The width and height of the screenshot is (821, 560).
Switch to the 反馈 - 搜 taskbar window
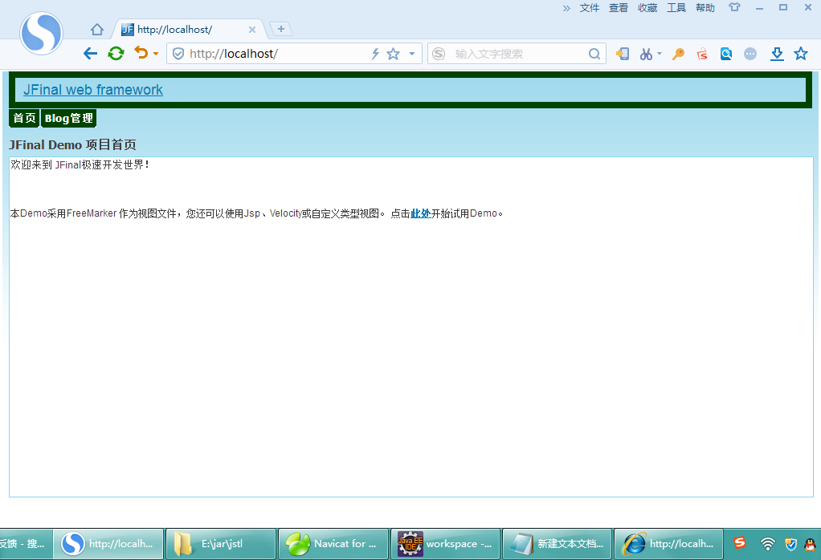pos(27,544)
